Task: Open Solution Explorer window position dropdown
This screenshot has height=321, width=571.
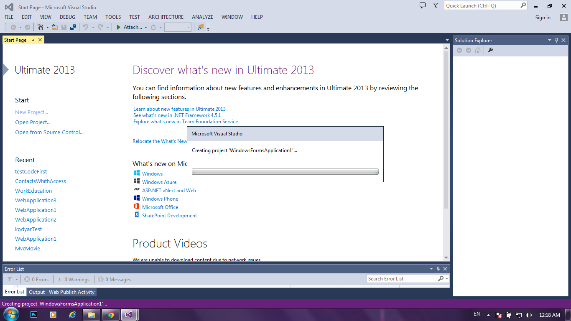Action: [x=550, y=40]
